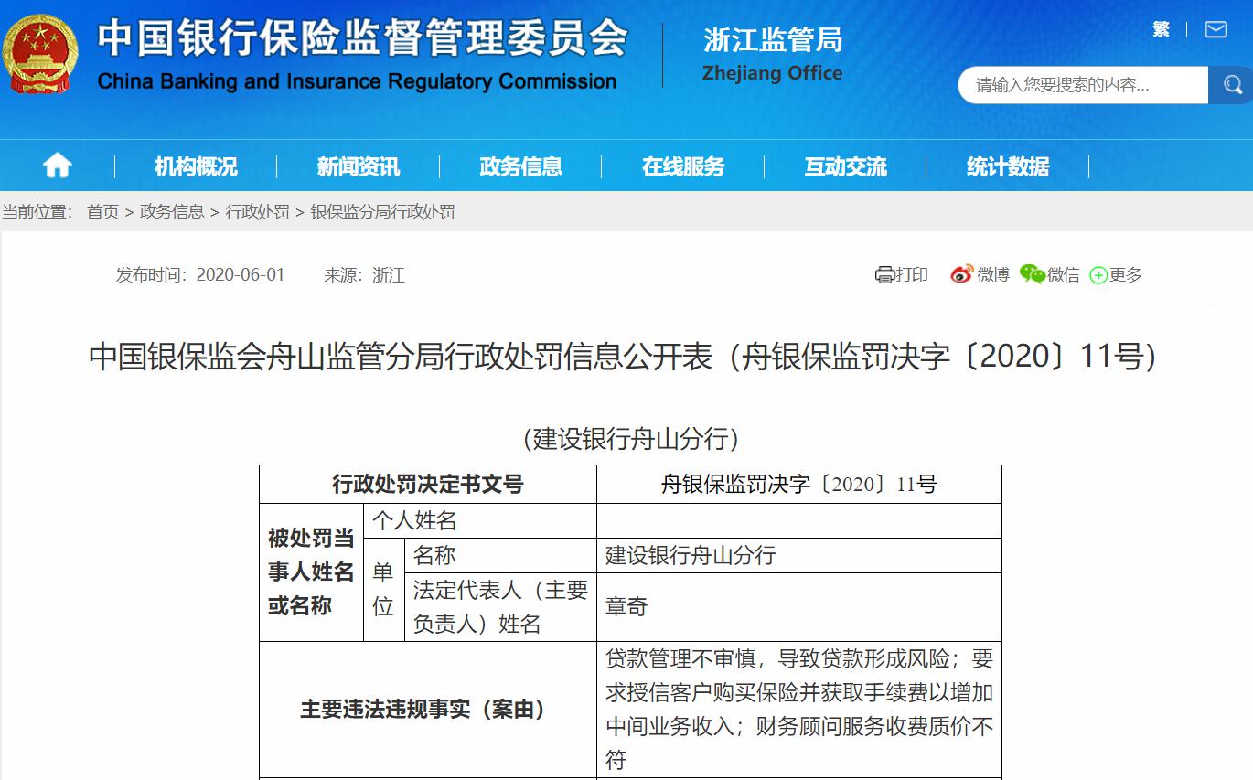
Task: Click the printer icon next to 打印
Action: [884, 274]
